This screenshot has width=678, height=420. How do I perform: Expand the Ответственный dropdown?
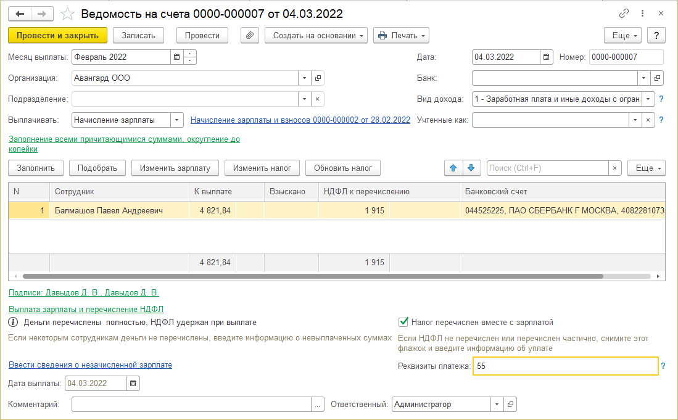(497, 405)
